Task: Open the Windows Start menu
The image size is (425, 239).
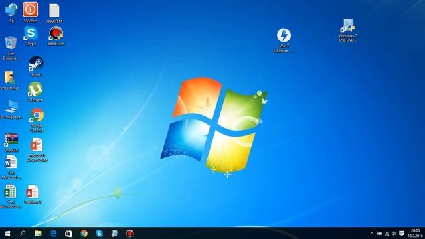Action: pos(7,233)
